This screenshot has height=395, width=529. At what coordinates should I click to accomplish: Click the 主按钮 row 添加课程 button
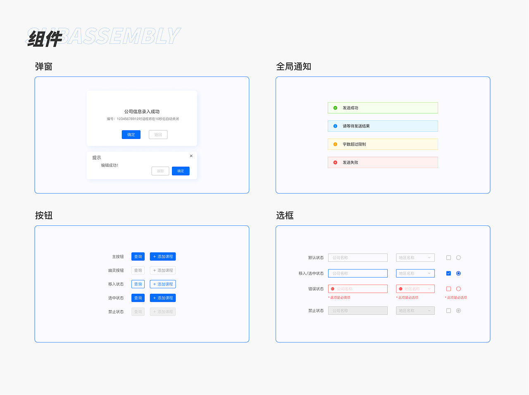tap(163, 257)
